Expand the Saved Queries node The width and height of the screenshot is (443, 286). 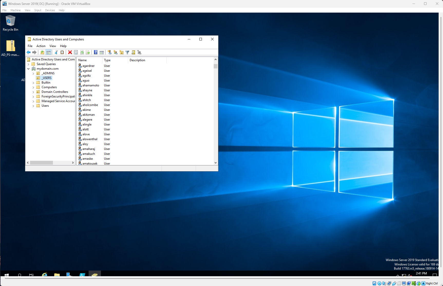[29, 64]
